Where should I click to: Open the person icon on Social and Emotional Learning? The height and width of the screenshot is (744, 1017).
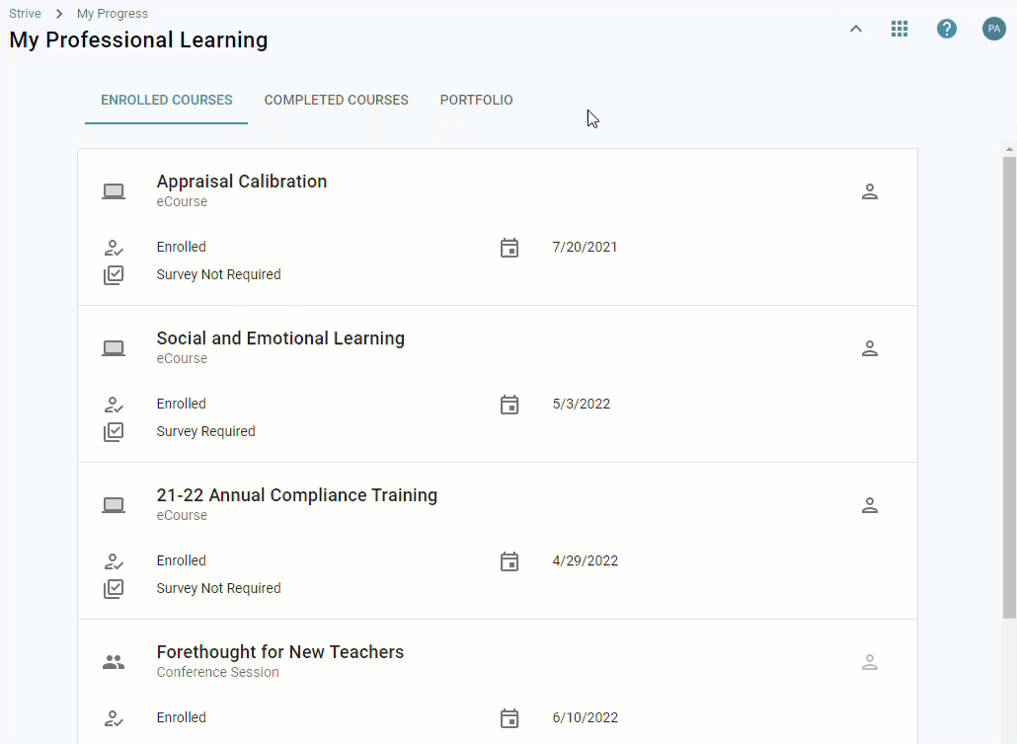pyautogui.click(x=870, y=347)
